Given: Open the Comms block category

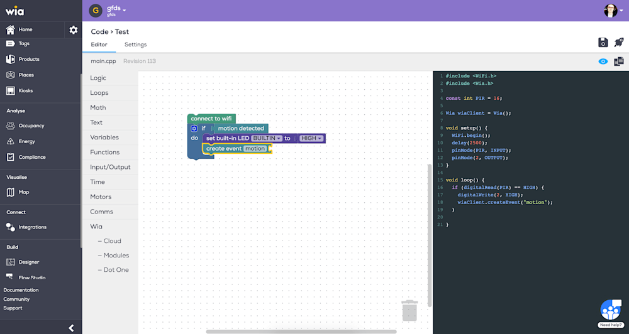Looking at the screenshot, I should tap(101, 212).
